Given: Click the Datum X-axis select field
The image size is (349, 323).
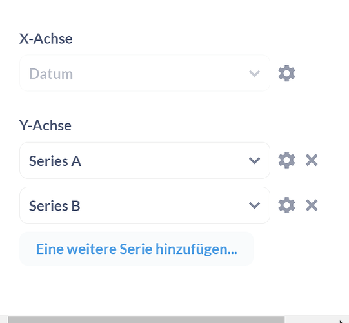Looking at the screenshot, I should [x=145, y=73].
